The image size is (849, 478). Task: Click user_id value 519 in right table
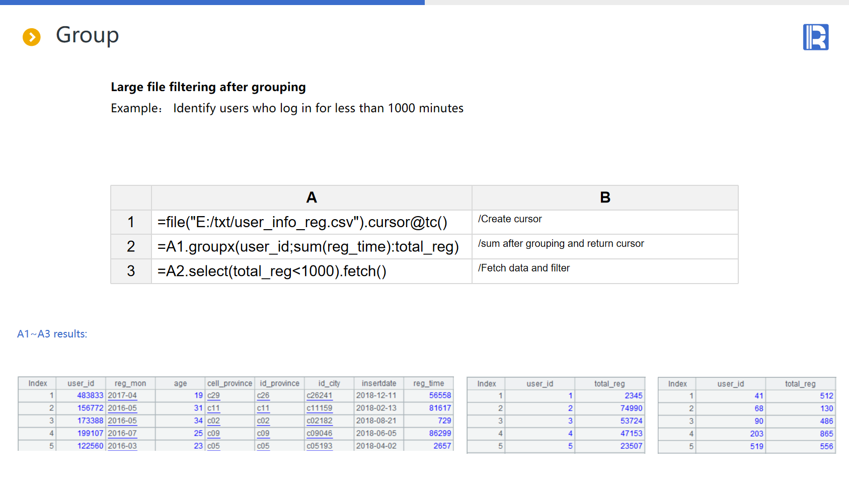756,446
